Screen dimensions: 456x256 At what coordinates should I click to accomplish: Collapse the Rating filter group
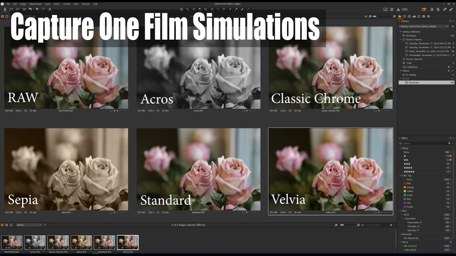400,148
